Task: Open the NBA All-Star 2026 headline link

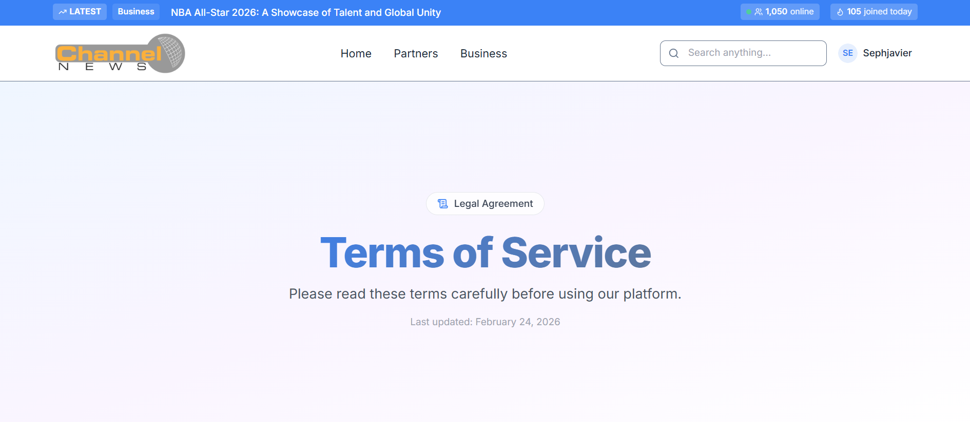Action: pos(306,12)
